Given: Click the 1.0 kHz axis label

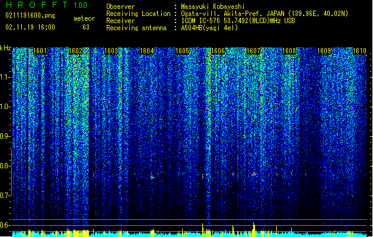Looking at the screenshot, I should [x=5, y=107].
